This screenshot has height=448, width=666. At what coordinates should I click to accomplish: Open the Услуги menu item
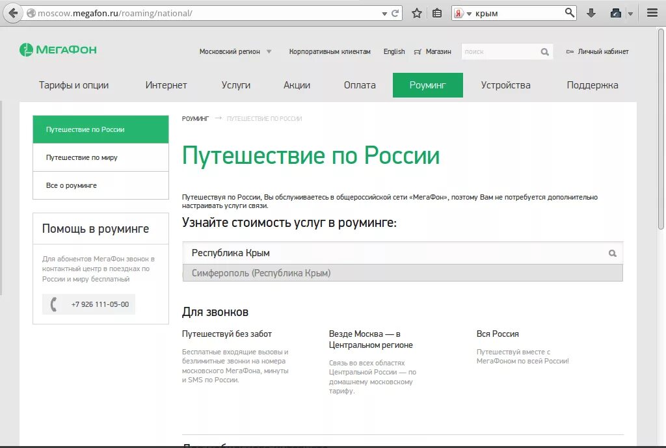(x=235, y=85)
